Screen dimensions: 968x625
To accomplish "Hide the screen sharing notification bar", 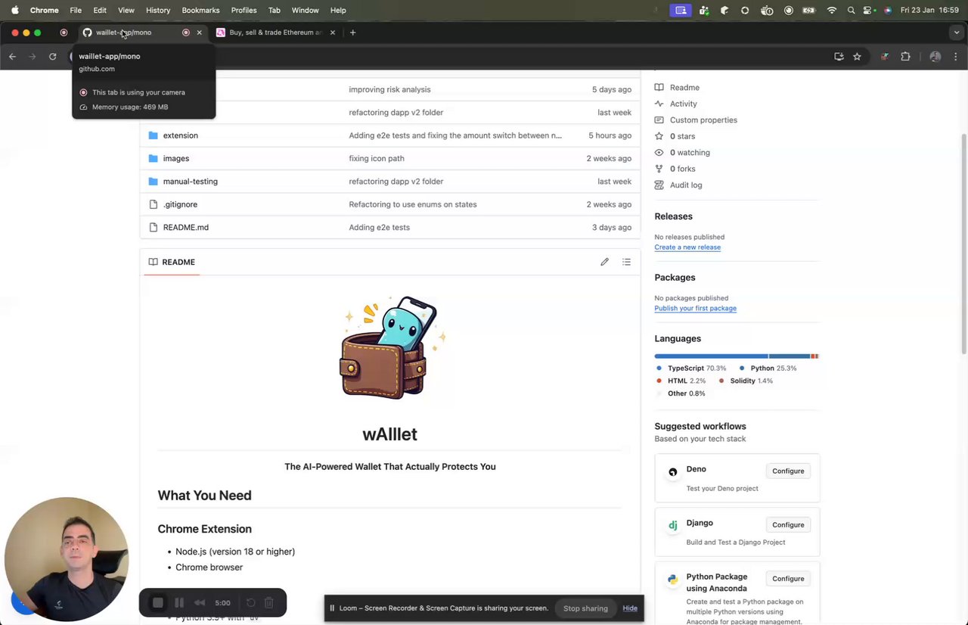I will point(630,608).
